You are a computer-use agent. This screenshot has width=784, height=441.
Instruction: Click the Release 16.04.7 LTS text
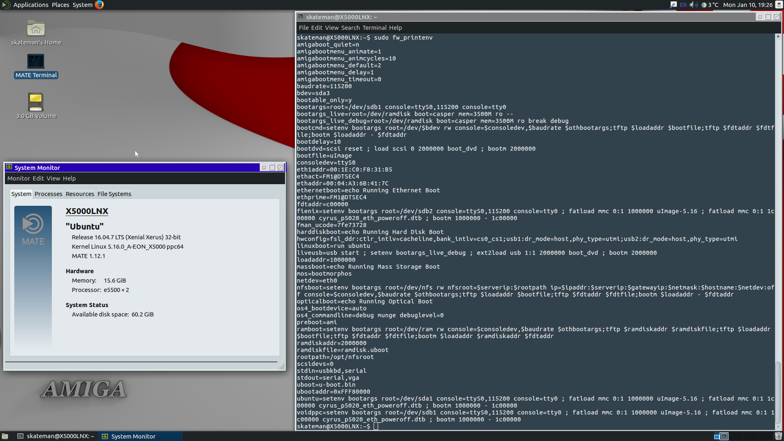pos(126,237)
